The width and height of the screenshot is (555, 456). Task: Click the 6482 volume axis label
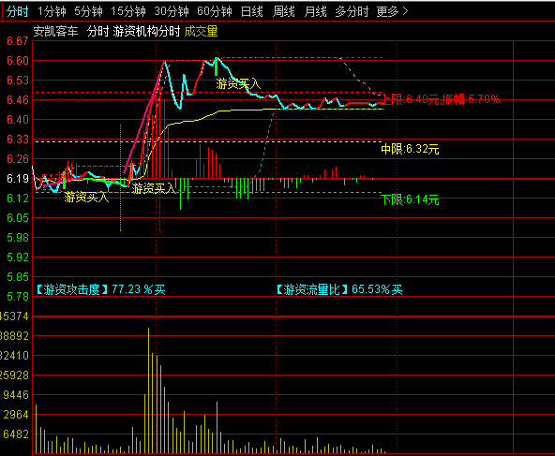pos(16,434)
